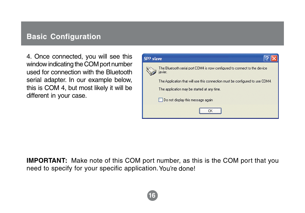Select the 'Bluetooth serial port COM4' message line
This screenshot has height=213, width=305.
[213, 68]
